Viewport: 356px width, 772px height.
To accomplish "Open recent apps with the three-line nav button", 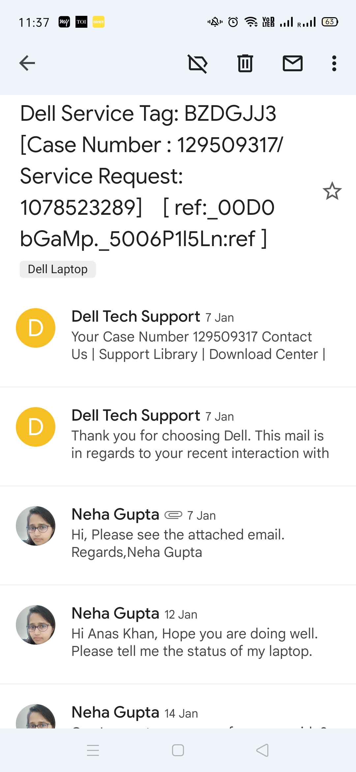I will [93, 750].
